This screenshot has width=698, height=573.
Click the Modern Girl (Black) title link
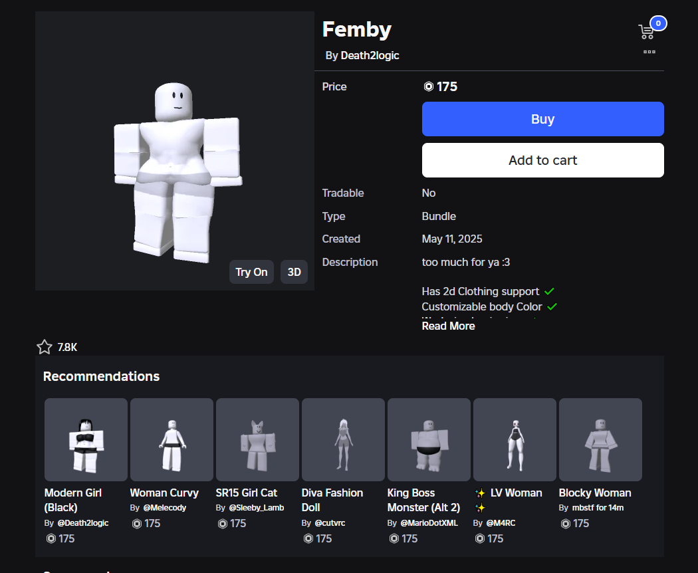click(x=73, y=500)
